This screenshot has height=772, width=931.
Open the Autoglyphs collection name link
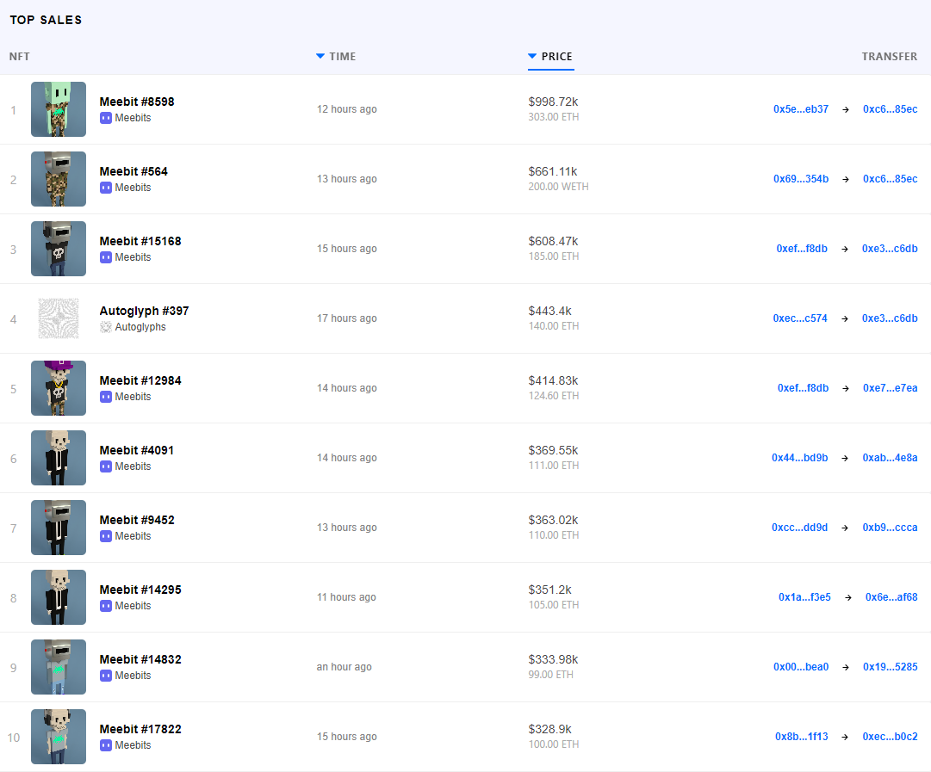[140, 327]
